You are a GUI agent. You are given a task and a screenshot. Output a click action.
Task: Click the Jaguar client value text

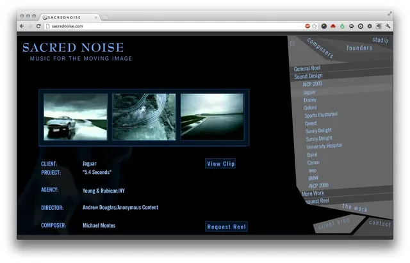point(90,163)
